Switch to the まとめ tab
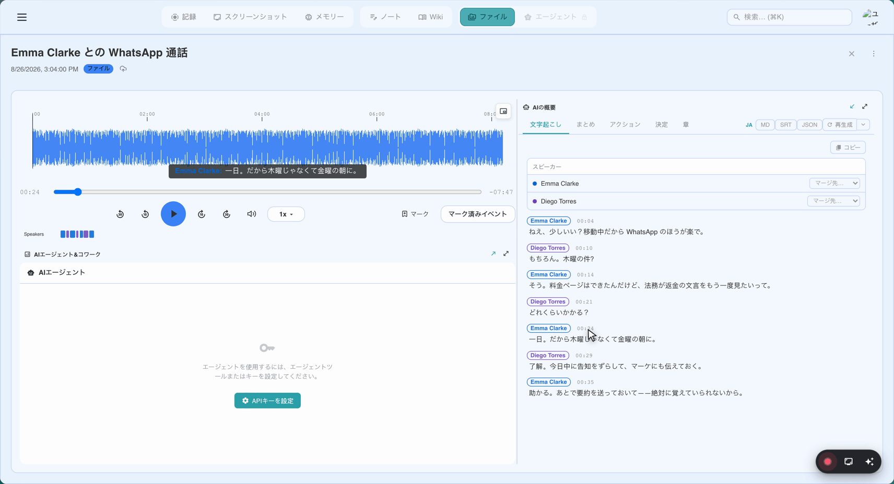Image resolution: width=894 pixels, height=484 pixels. coord(585,125)
